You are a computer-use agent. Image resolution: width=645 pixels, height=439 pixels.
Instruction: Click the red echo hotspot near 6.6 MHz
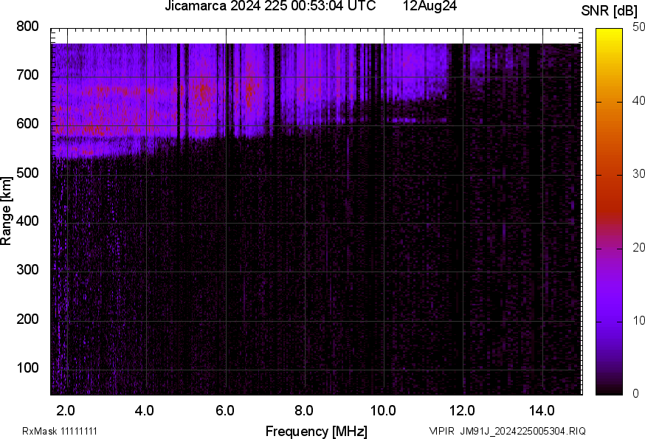249,89
